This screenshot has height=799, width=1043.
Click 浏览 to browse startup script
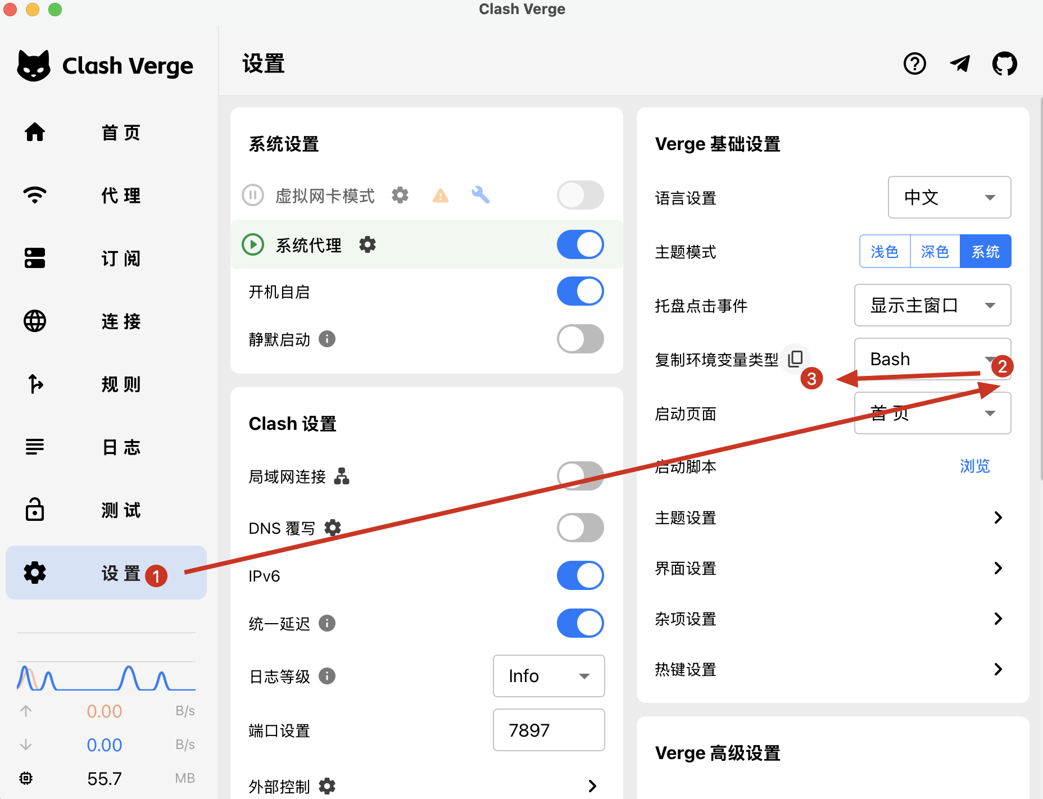(975, 466)
